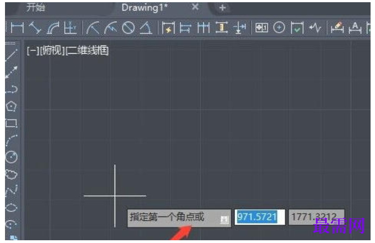Select the Jogged radius dimension tool
Image resolution: width=375 pixels, height=243 pixels.
point(110,28)
